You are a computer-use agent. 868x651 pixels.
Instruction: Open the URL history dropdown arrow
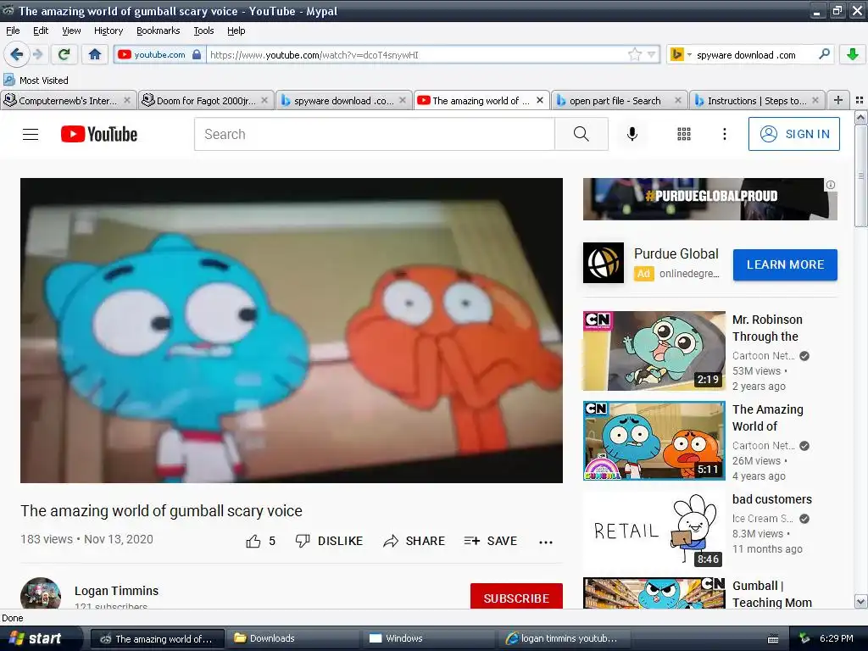coord(652,54)
